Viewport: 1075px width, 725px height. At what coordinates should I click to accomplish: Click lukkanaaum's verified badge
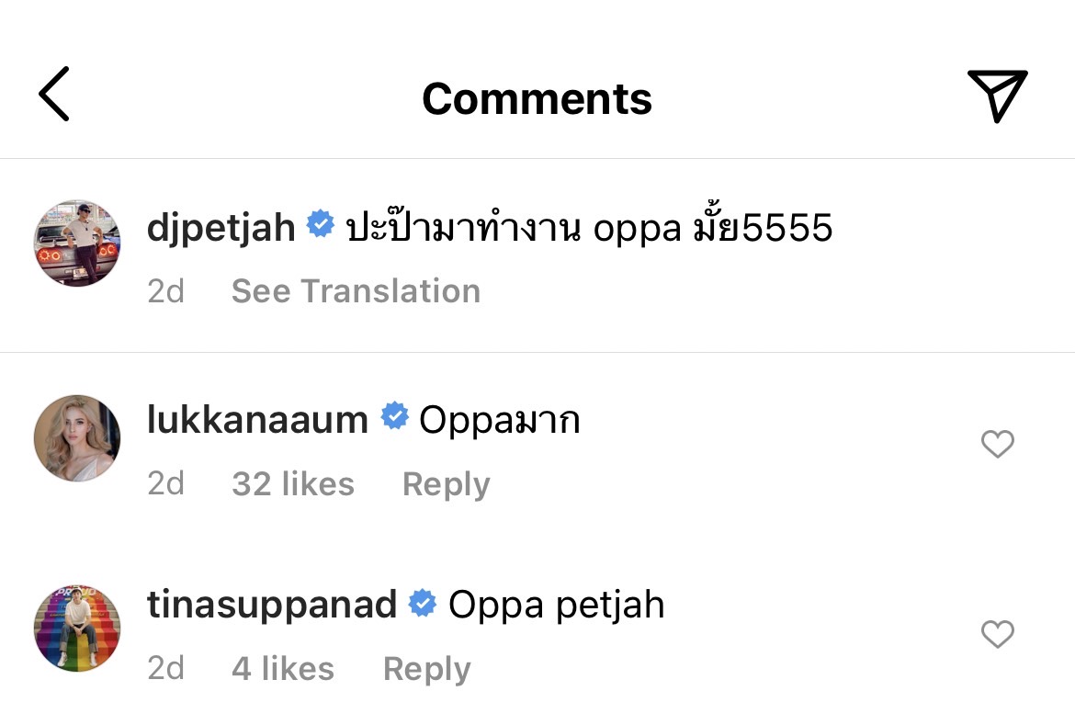point(394,417)
